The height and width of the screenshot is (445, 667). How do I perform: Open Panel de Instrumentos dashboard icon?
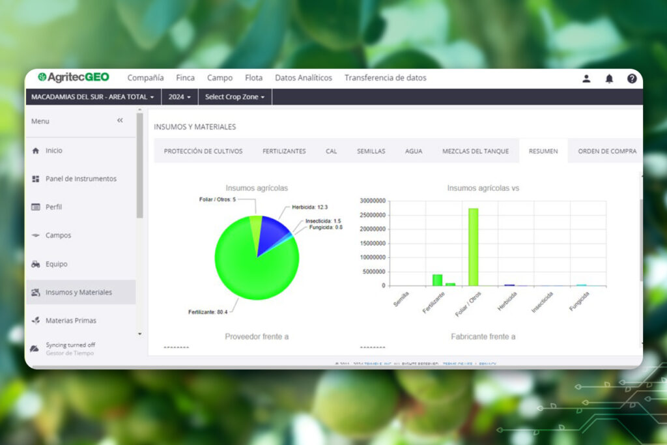coord(35,179)
